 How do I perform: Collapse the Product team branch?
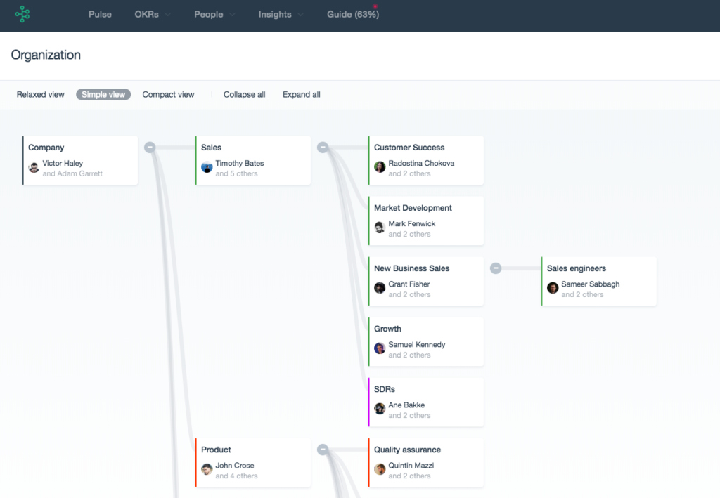(x=323, y=450)
